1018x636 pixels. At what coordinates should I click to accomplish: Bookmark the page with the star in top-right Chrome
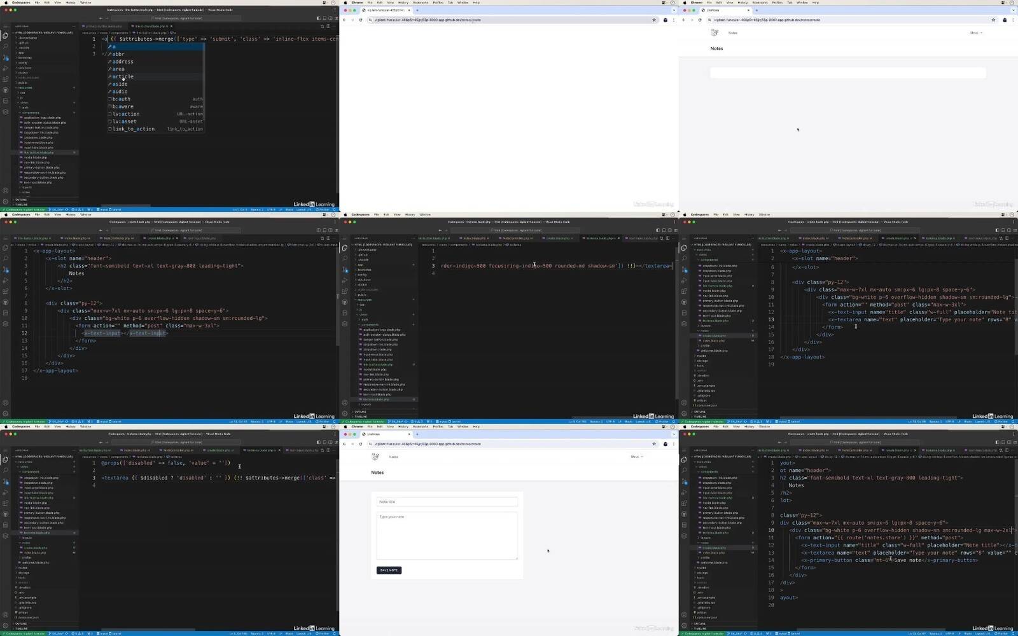coord(993,20)
